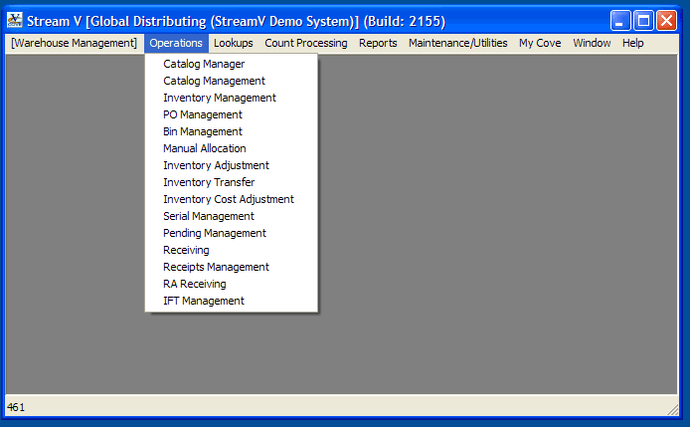Open the Maintenance/Utilities menu
Image resolution: width=690 pixels, height=427 pixels.
click(x=457, y=43)
